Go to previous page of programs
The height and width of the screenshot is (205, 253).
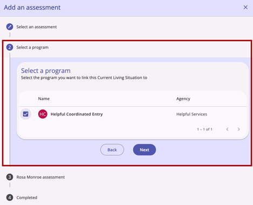228,129
